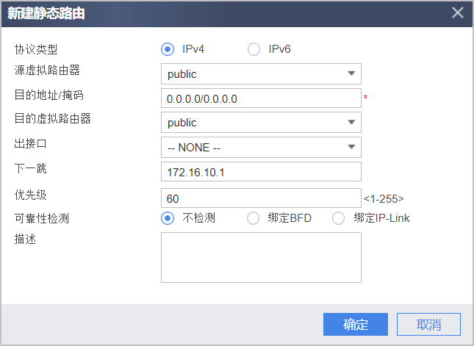The width and height of the screenshot is (474, 346).
Task: Close the 新建静态路由 dialog
Action: 457,12
